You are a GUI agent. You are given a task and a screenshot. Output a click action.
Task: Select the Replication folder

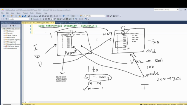pyautogui.click(x=11, y=38)
